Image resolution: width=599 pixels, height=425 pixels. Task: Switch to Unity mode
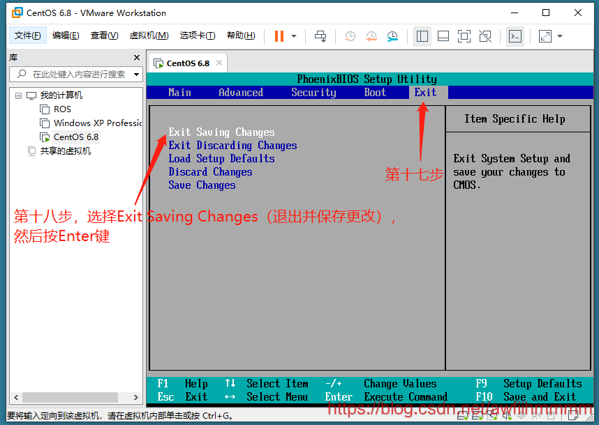485,36
